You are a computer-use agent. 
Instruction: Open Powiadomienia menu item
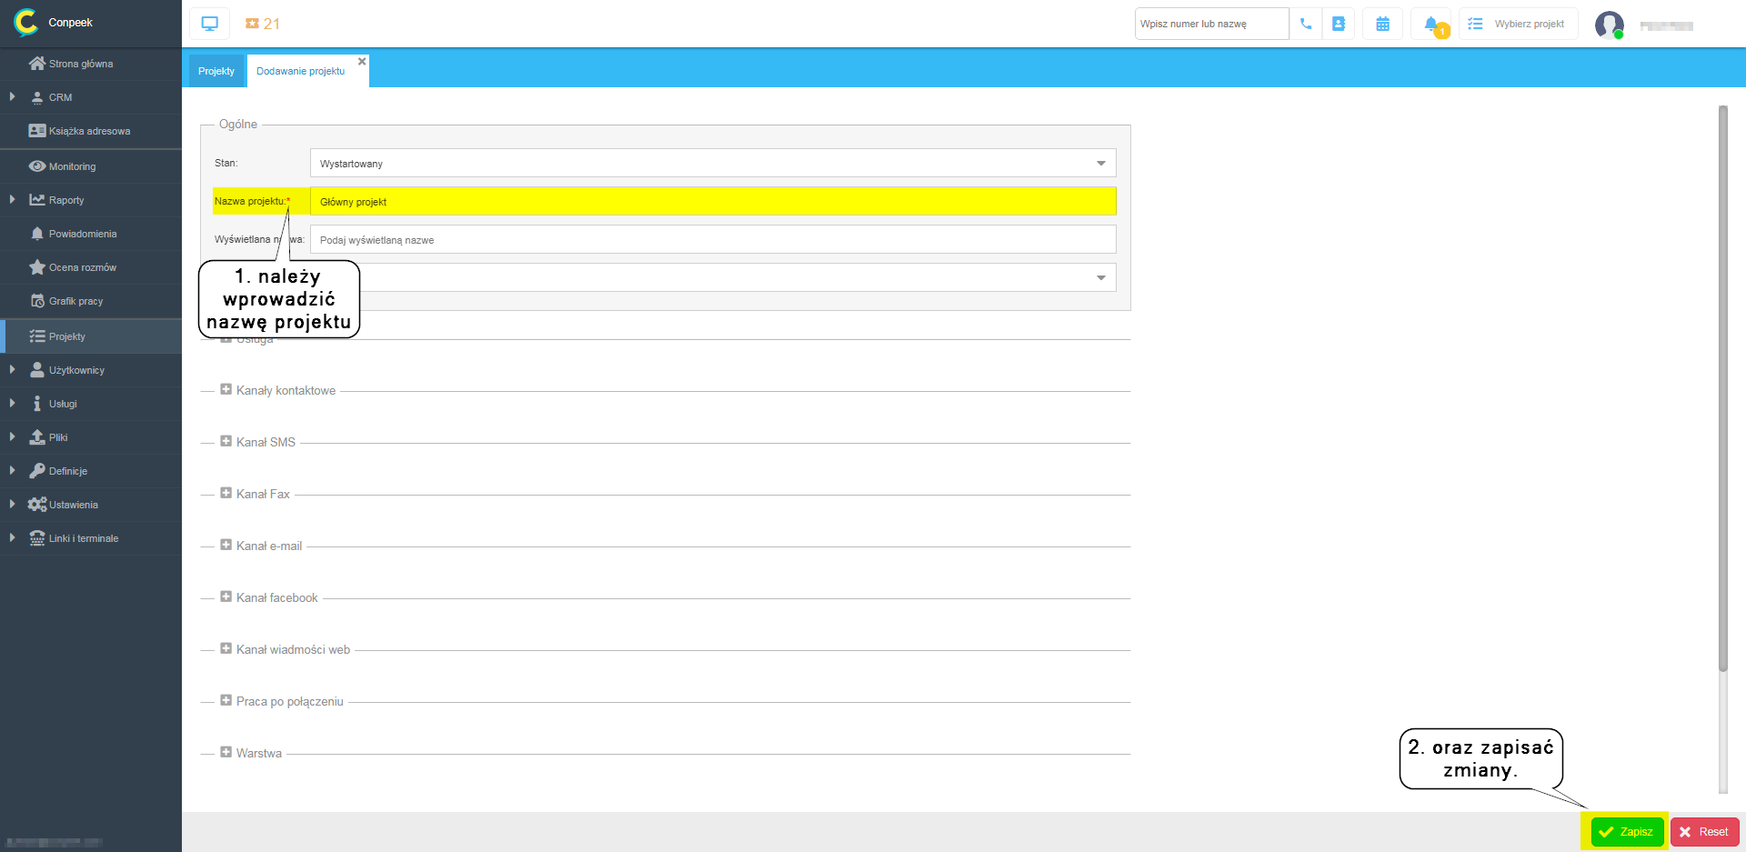91,234
